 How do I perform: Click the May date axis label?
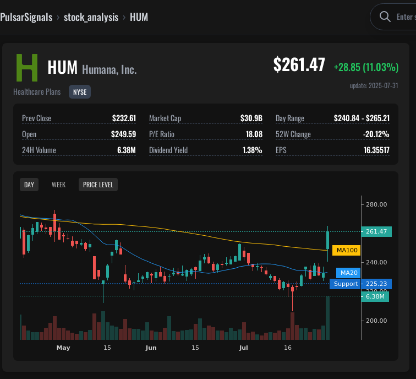tap(63, 348)
